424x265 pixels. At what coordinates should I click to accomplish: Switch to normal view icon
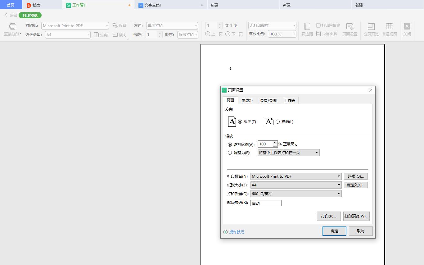(x=390, y=26)
